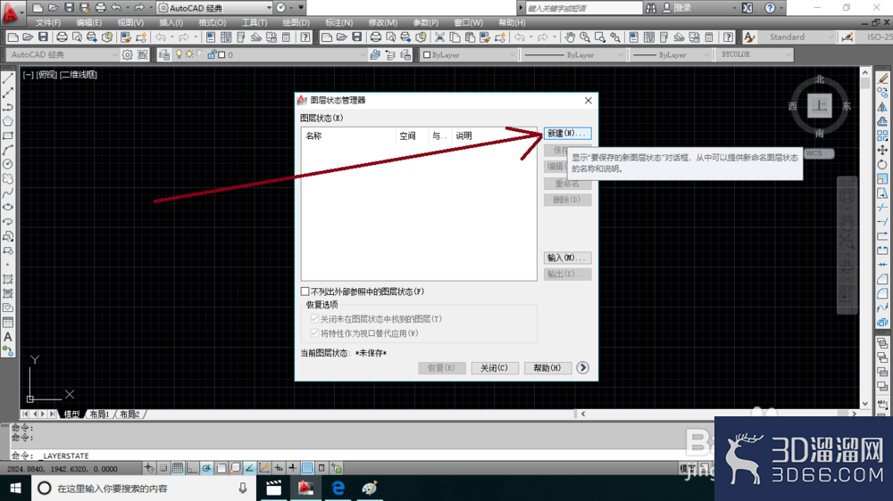Viewport: 893px width, 501px height.
Task: Toggle 关闭未在图层状态中找到的图层 checkbox
Action: (x=314, y=319)
